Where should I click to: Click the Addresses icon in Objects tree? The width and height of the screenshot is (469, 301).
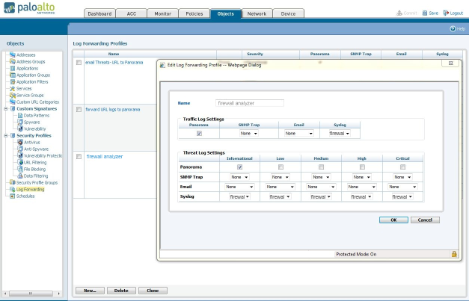(12, 55)
